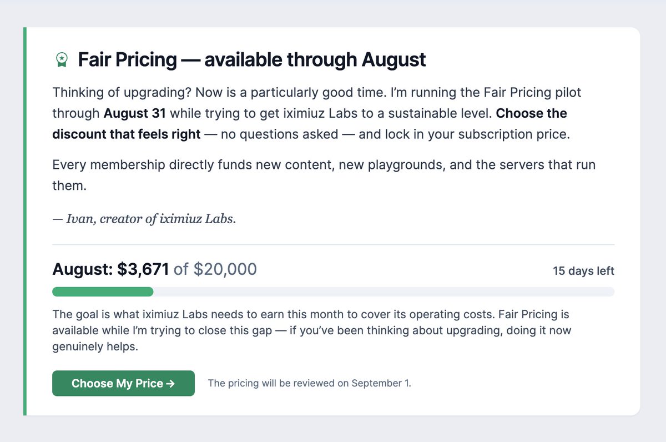Click the empty gray part of progress bar
The height and width of the screenshot is (442, 666).
[x=384, y=292]
